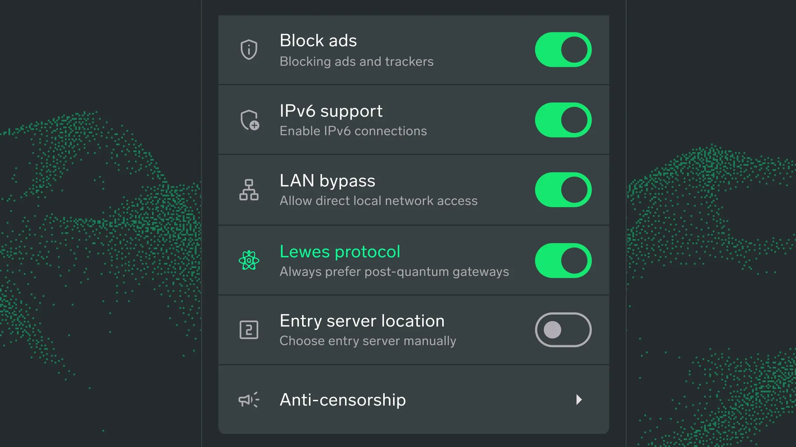Click the 'Enable IPv6 connections' description
796x447 pixels.
[353, 131]
